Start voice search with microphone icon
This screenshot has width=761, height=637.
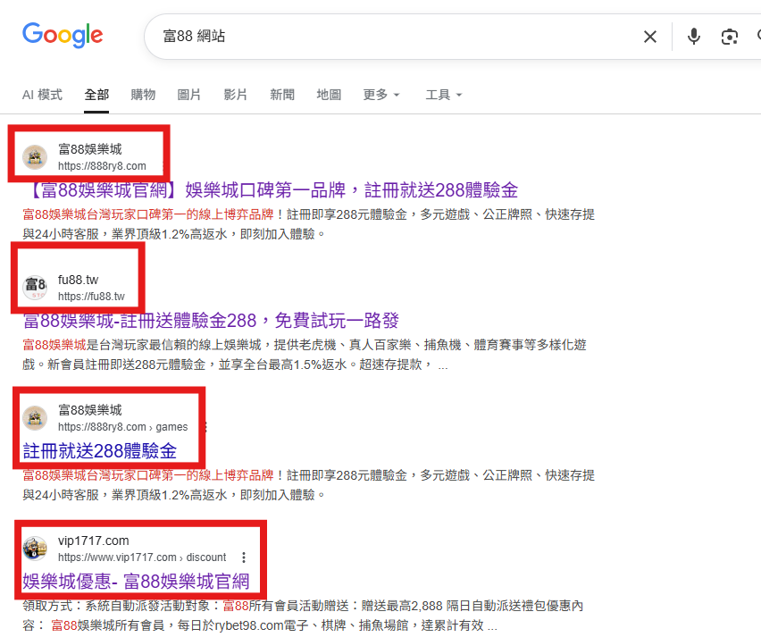coord(694,37)
